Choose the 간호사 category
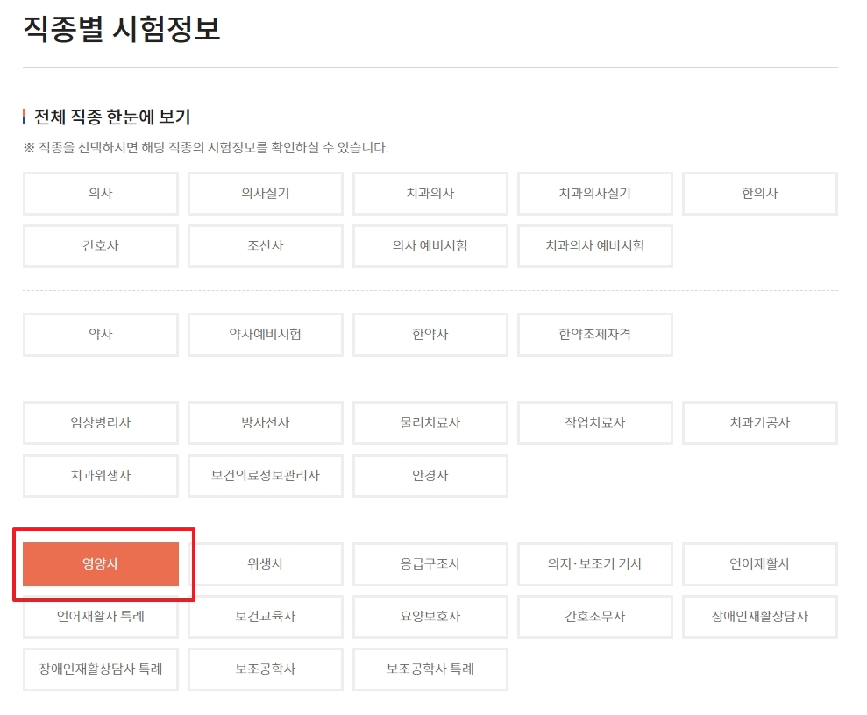The height and width of the screenshot is (715, 867). point(100,246)
